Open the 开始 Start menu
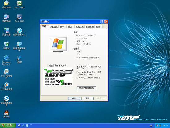 [x=8, y=126]
